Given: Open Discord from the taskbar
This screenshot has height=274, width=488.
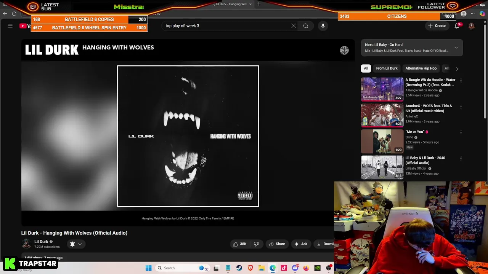Looking at the screenshot, I should [295, 268].
